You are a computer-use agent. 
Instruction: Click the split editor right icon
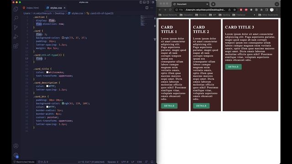coord(147,8)
